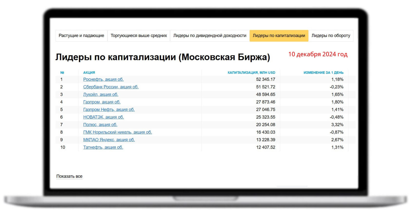Click the -0,48% daily change cell
This screenshot has width=417, height=215.
pos(337,117)
